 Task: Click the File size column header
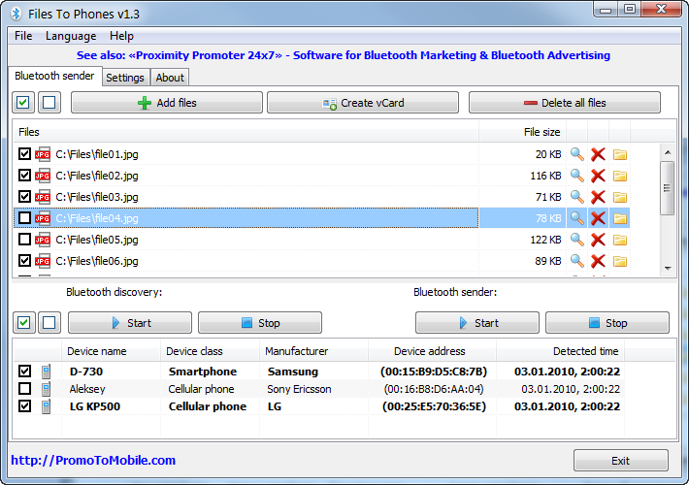522,132
